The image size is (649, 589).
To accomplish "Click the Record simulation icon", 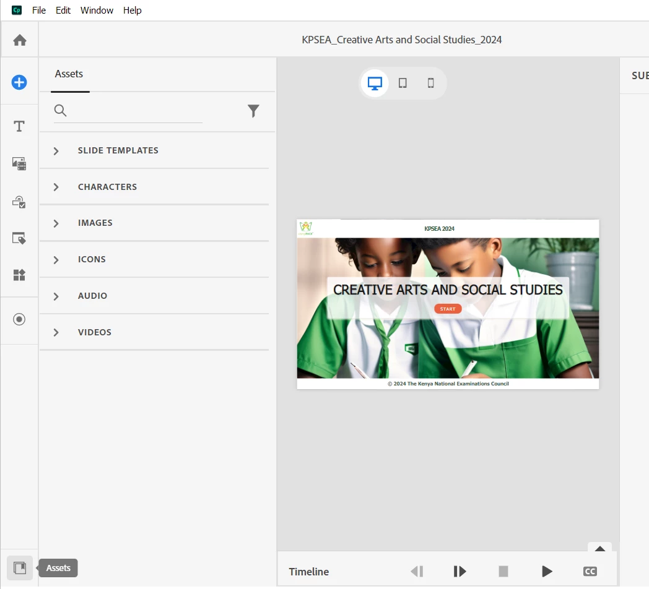I will 19,319.
